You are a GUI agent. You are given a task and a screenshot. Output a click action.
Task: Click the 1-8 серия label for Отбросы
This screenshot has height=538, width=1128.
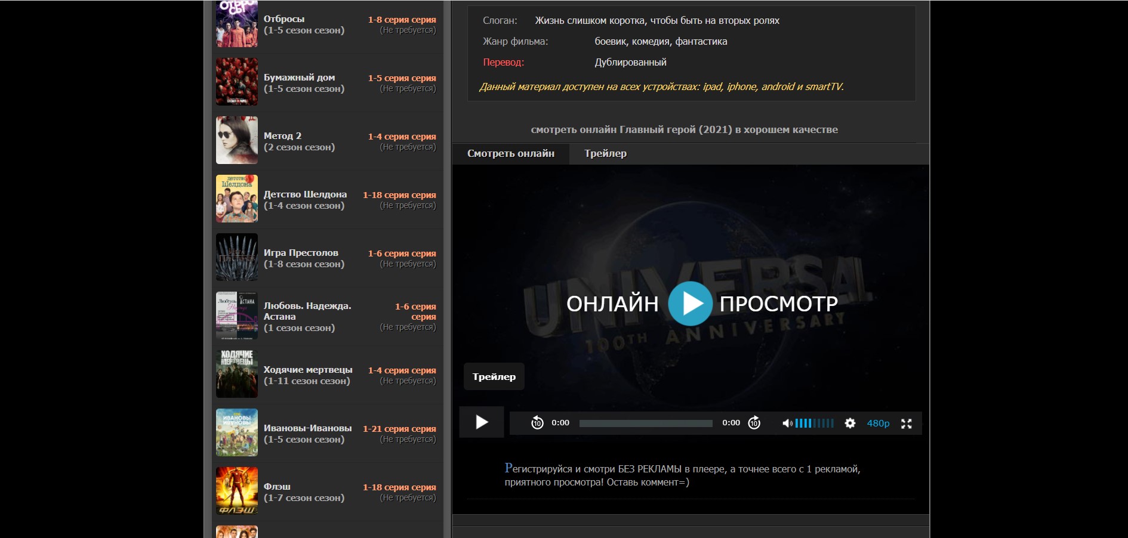point(402,20)
